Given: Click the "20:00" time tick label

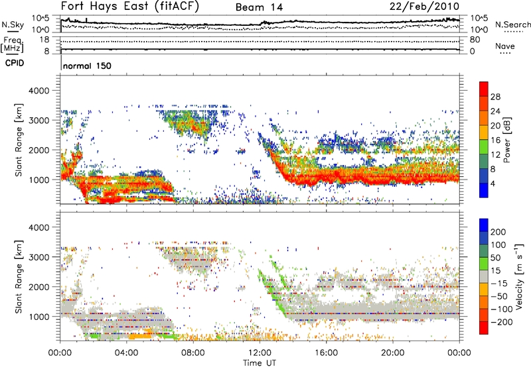Looking at the screenshot, I should click(392, 353).
